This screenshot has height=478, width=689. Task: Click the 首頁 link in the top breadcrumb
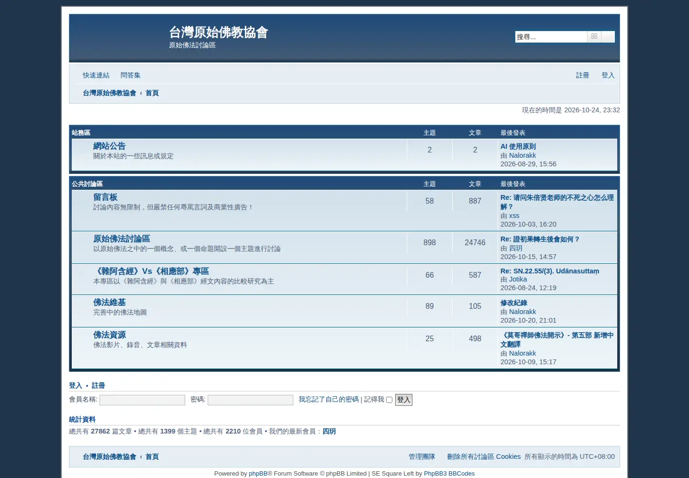(152, 93)
